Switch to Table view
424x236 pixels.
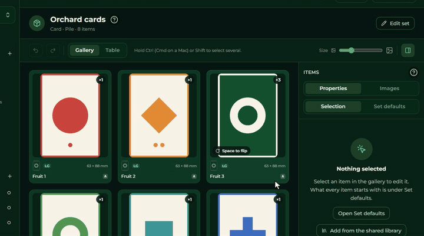[x=112, y=50]
